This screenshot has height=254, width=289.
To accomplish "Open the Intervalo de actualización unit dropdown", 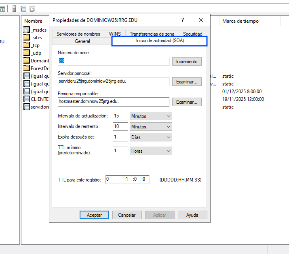I will tap(151, 116).
